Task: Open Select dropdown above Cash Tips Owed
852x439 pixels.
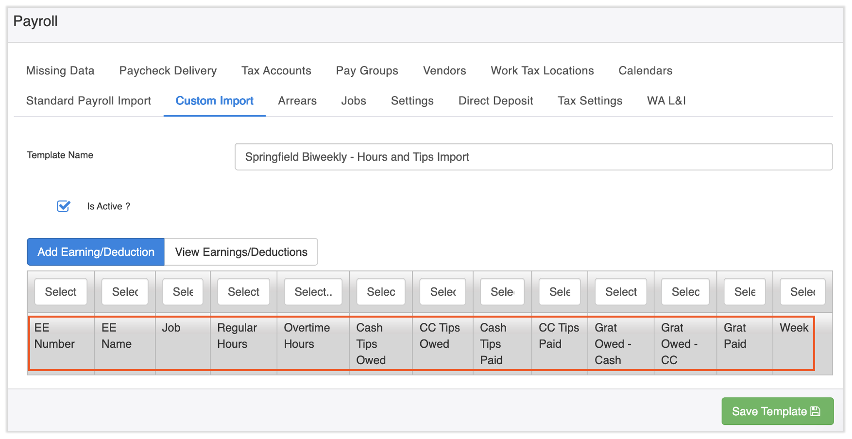Action: (x=381, y=292)
